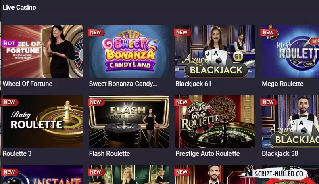Click the NEW badge on Ruby Roulette
The width and height of the screenshot is (319, 184).
click(10, 102)
